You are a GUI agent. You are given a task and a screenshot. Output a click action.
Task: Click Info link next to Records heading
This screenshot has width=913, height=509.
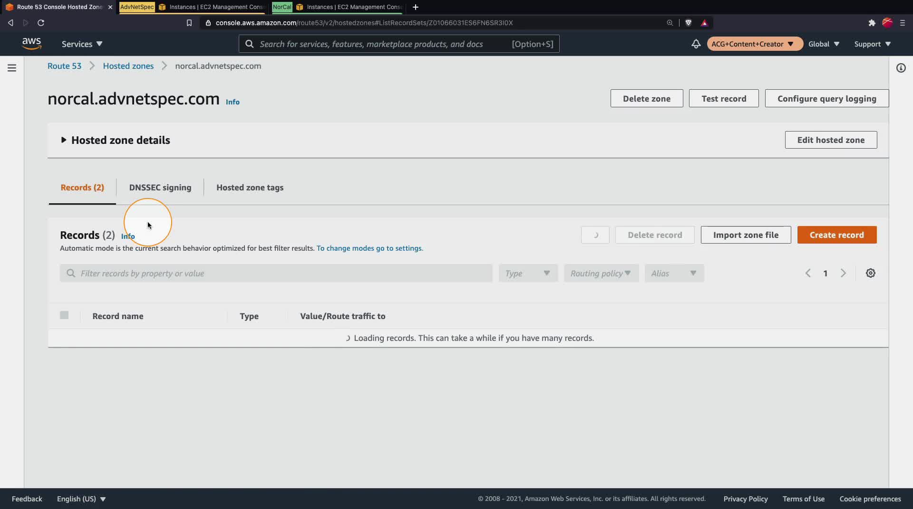[128, 236]
